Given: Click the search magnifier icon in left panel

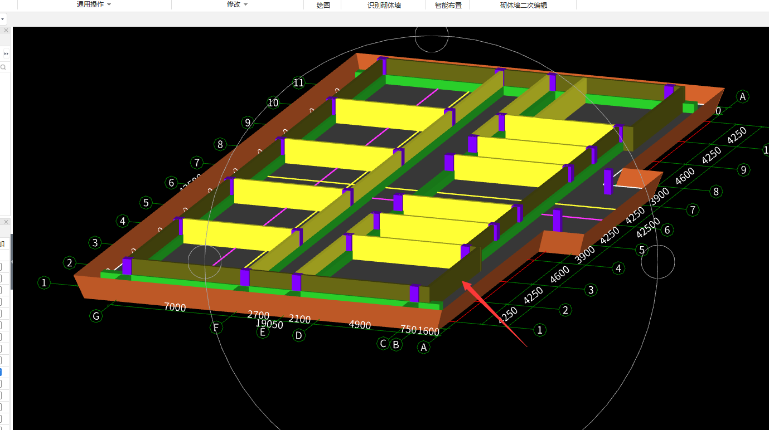Looking at the screenshot, I should (3, 67).
